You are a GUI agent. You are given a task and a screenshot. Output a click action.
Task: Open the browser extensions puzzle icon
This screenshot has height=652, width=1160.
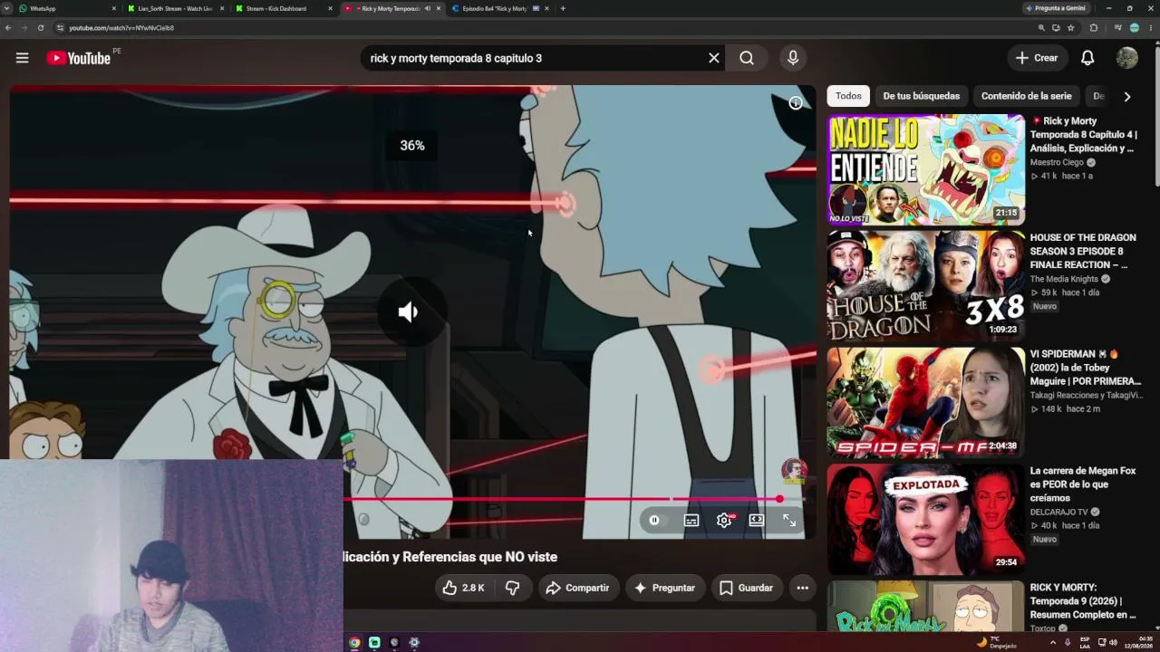[1094, 28]
